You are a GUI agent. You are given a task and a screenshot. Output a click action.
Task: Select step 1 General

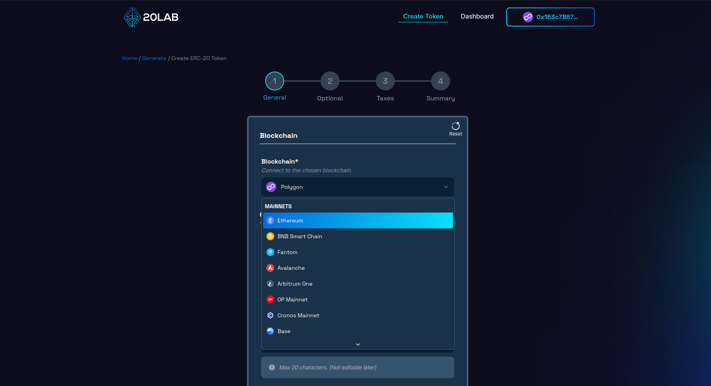click(x=275, y=81)
